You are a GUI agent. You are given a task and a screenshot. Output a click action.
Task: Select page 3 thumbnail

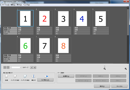(x=63, y=18)
